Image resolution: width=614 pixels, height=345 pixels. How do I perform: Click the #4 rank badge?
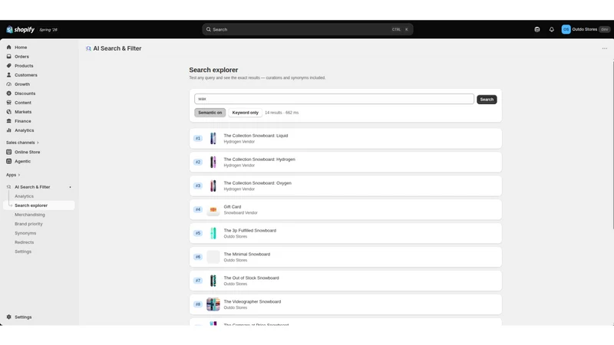point(198,209)
